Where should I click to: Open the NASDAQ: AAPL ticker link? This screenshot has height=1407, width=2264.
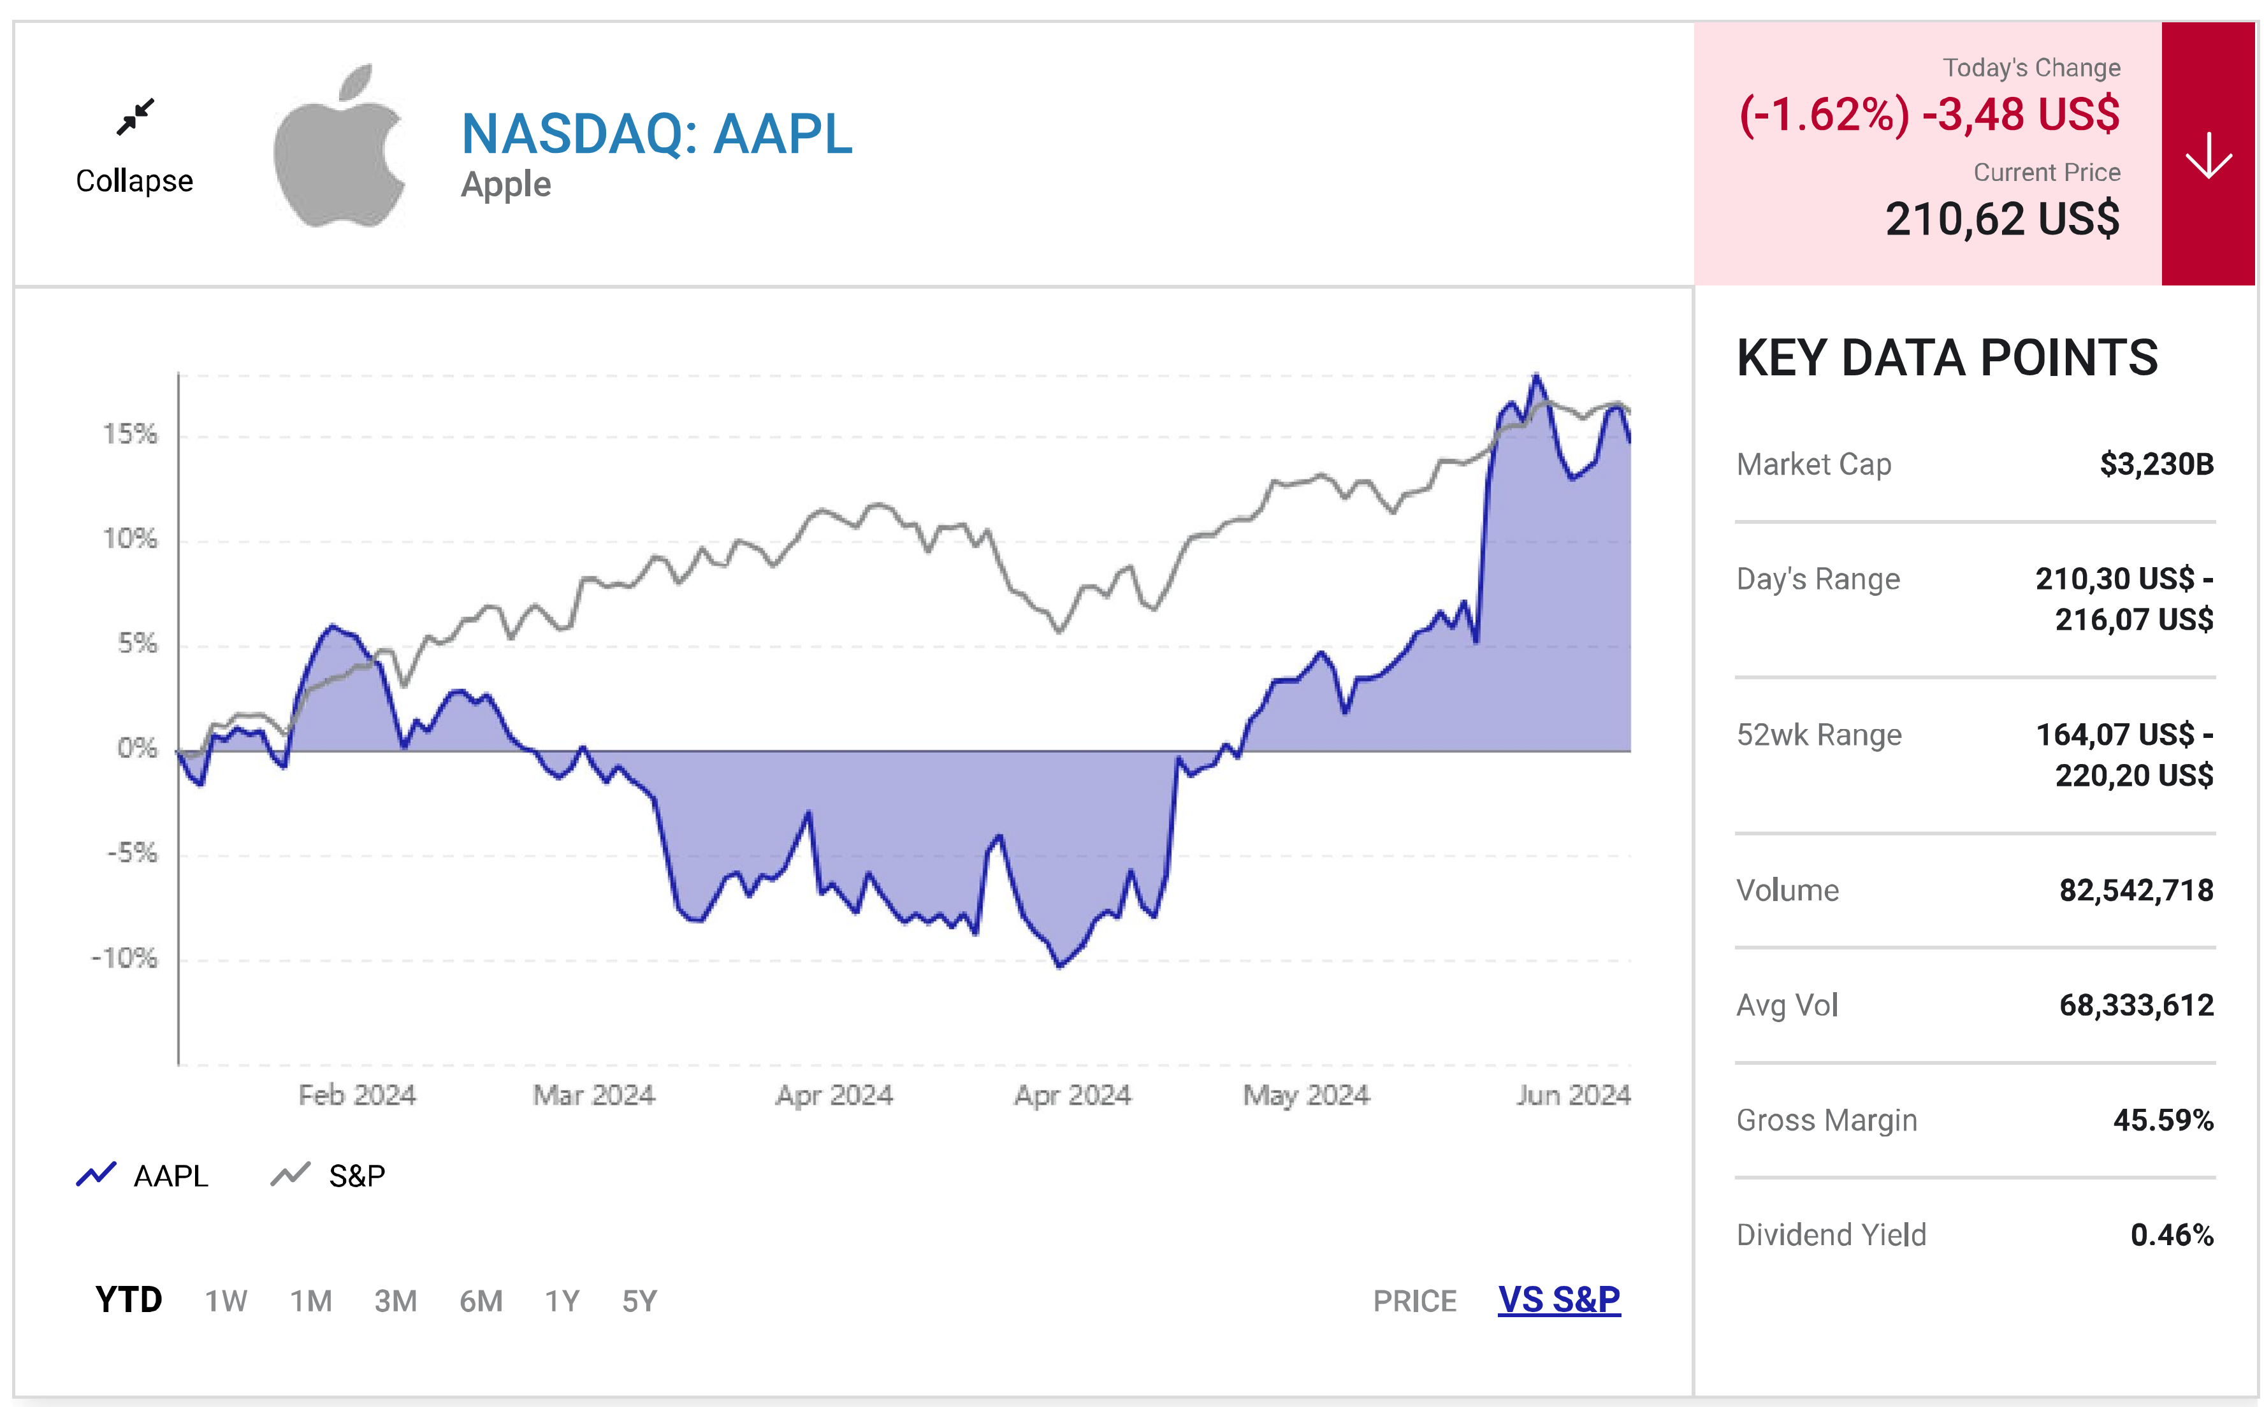[657, 133]
